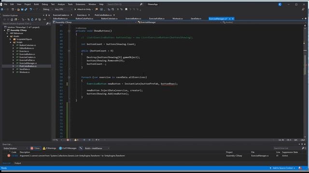309x173 pixels.
Task: Click the Navigate Backward toolbar icon
Action: 2,9
